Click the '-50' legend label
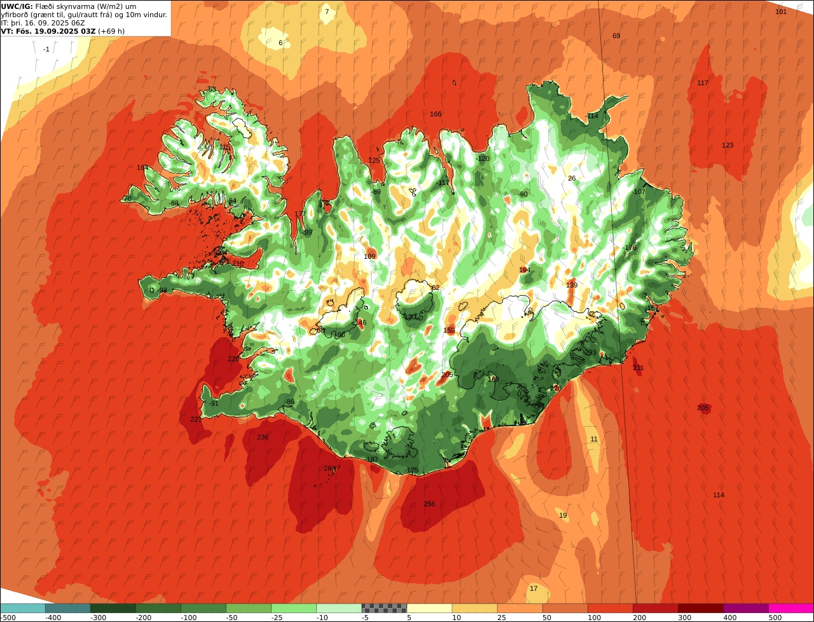 [x=233, y=618]
